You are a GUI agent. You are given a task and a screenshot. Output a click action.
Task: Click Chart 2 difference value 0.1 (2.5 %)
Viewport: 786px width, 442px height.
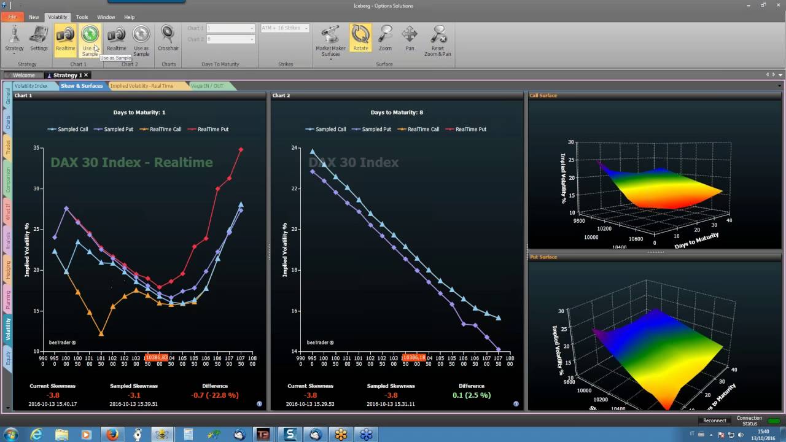472,395
